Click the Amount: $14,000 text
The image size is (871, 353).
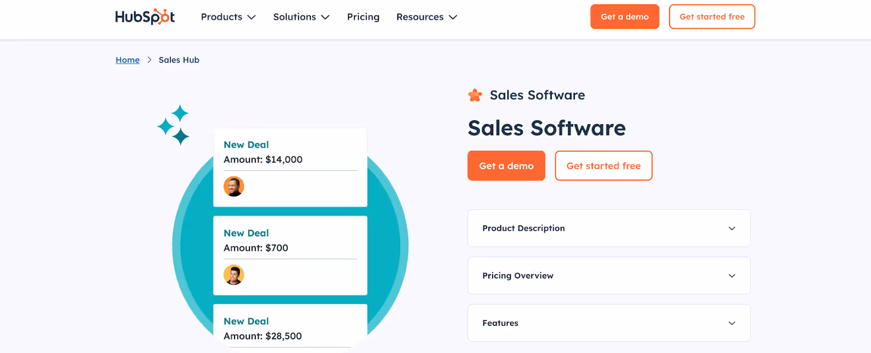263,160
